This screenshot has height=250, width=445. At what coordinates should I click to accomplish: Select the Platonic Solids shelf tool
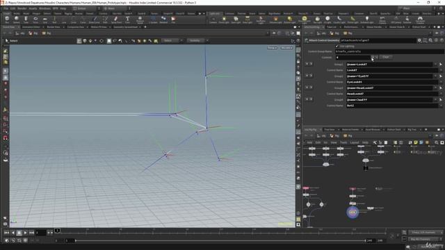click(140, 19)
